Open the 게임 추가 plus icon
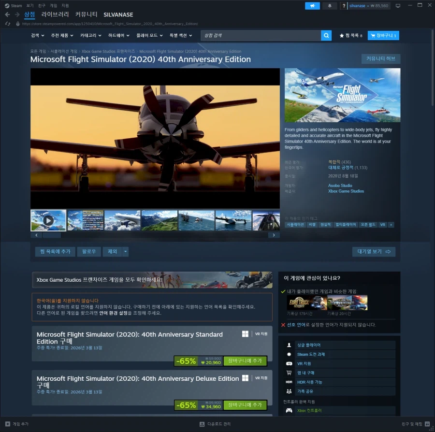 [7, 424]
